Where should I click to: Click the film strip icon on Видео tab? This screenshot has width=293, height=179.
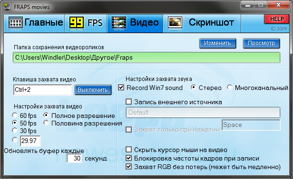pyautogui.click(x=119, y=23)
